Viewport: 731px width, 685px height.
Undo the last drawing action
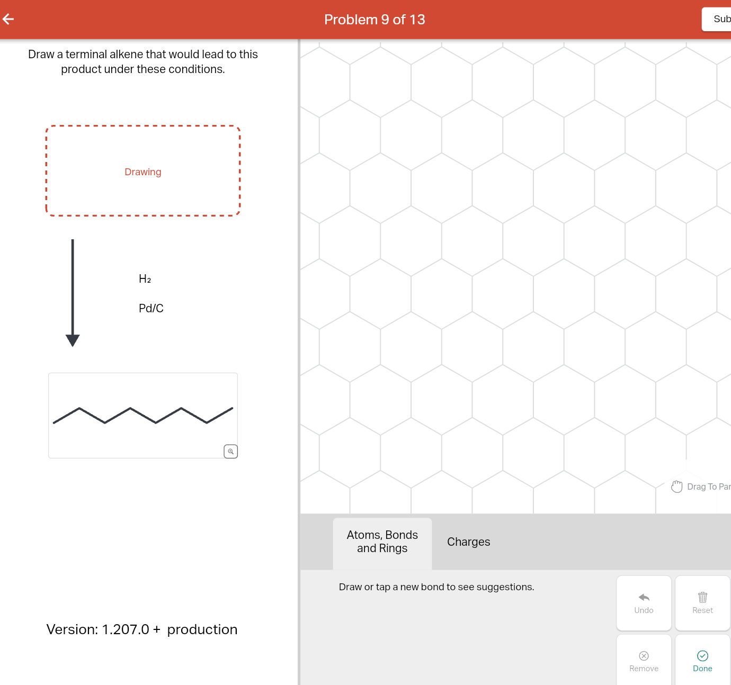pyautogui.click(x=644, y=603)
